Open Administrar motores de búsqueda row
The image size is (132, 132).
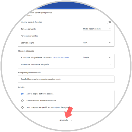coord(66,64)
